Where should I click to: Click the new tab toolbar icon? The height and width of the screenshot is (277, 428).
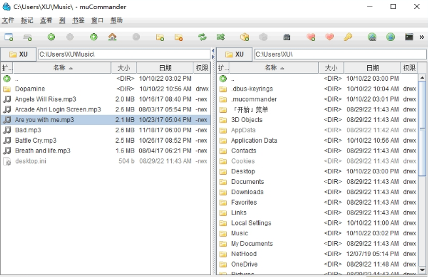[27, 37]
